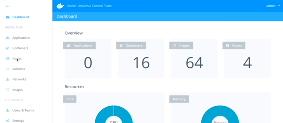Image resolution: width=283 pixels, height=123 pixels.
Task: Open Users & Teams admin page
Action: (x=23, y=110)
